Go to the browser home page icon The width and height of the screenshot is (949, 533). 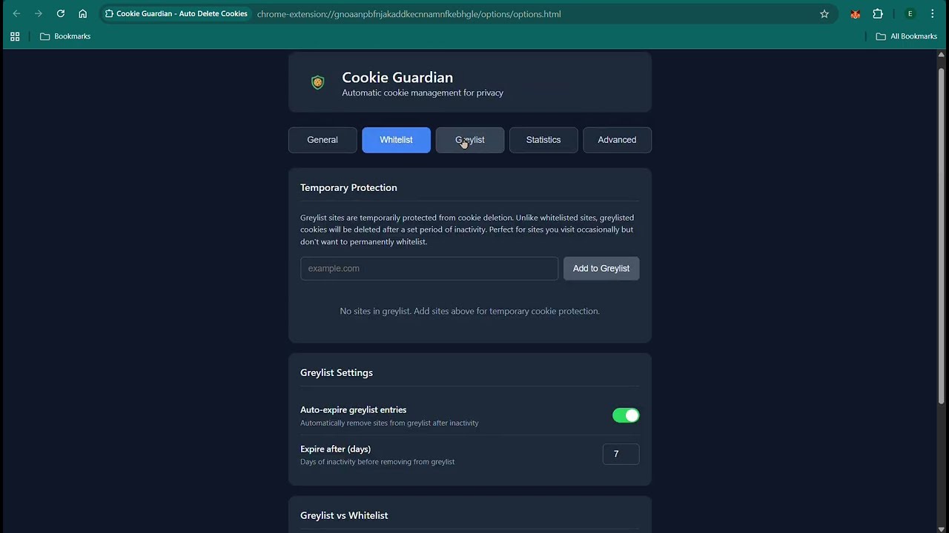tap(82, 14)
